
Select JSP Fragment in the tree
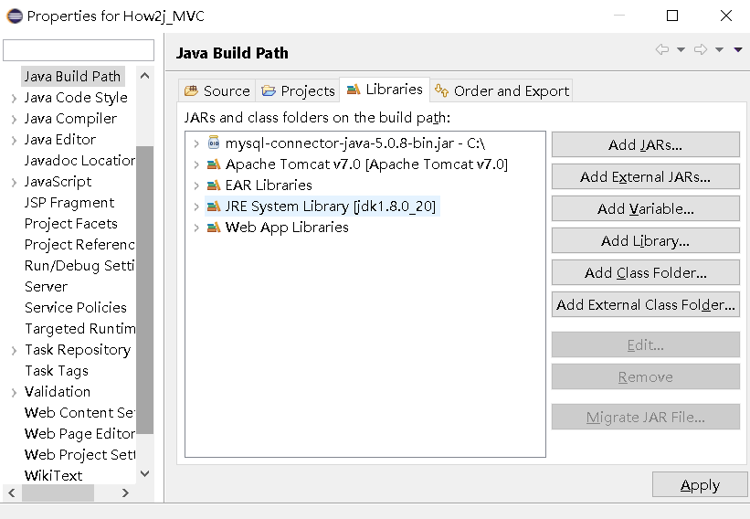click(69, 202)
